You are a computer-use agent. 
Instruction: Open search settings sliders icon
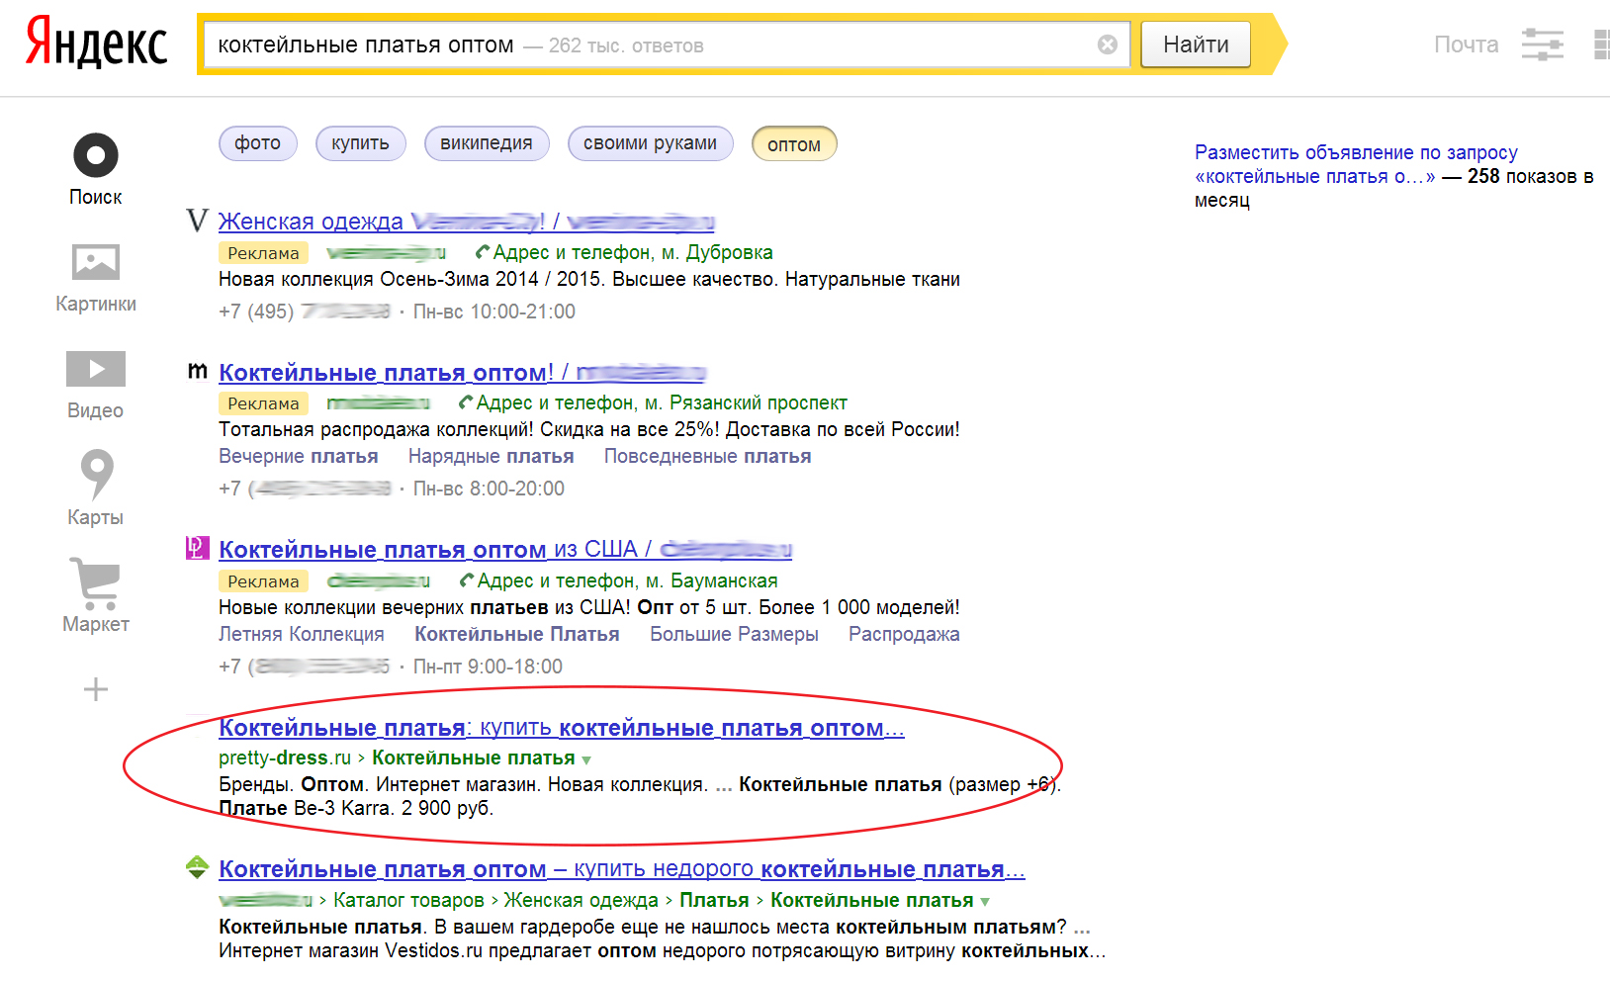pyautogui.click(x=1542, y=45)
